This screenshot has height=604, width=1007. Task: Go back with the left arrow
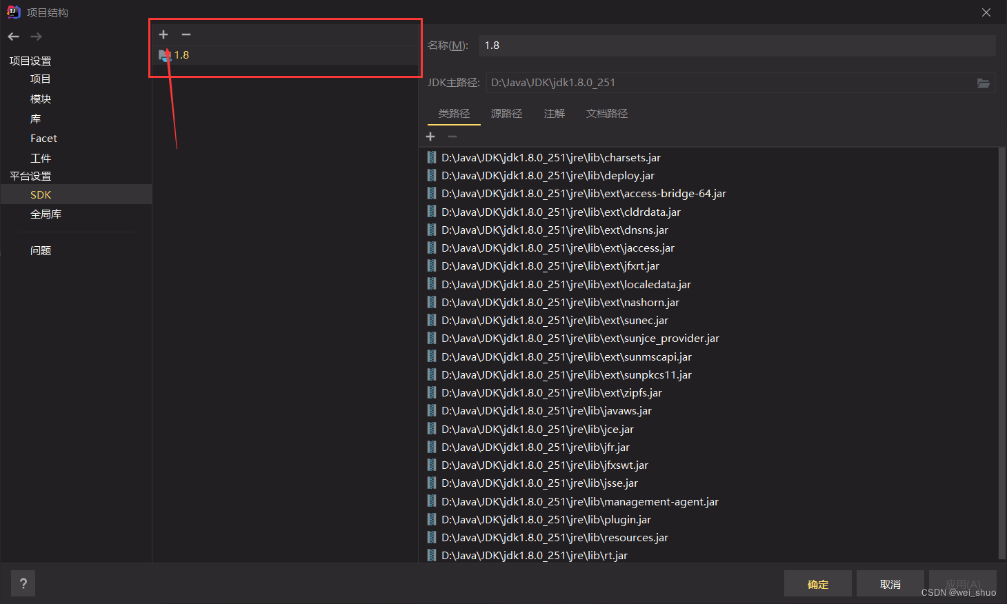(x=14, y=37)
